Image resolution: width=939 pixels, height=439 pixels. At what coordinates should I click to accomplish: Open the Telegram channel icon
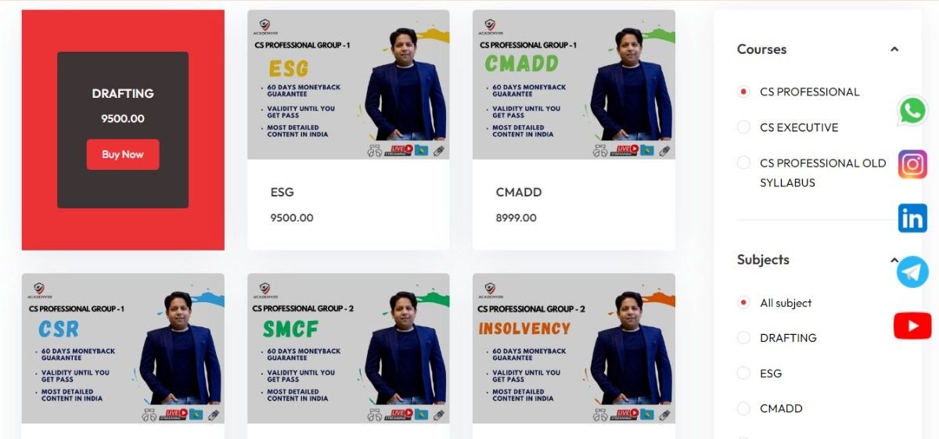click(912, 272)
